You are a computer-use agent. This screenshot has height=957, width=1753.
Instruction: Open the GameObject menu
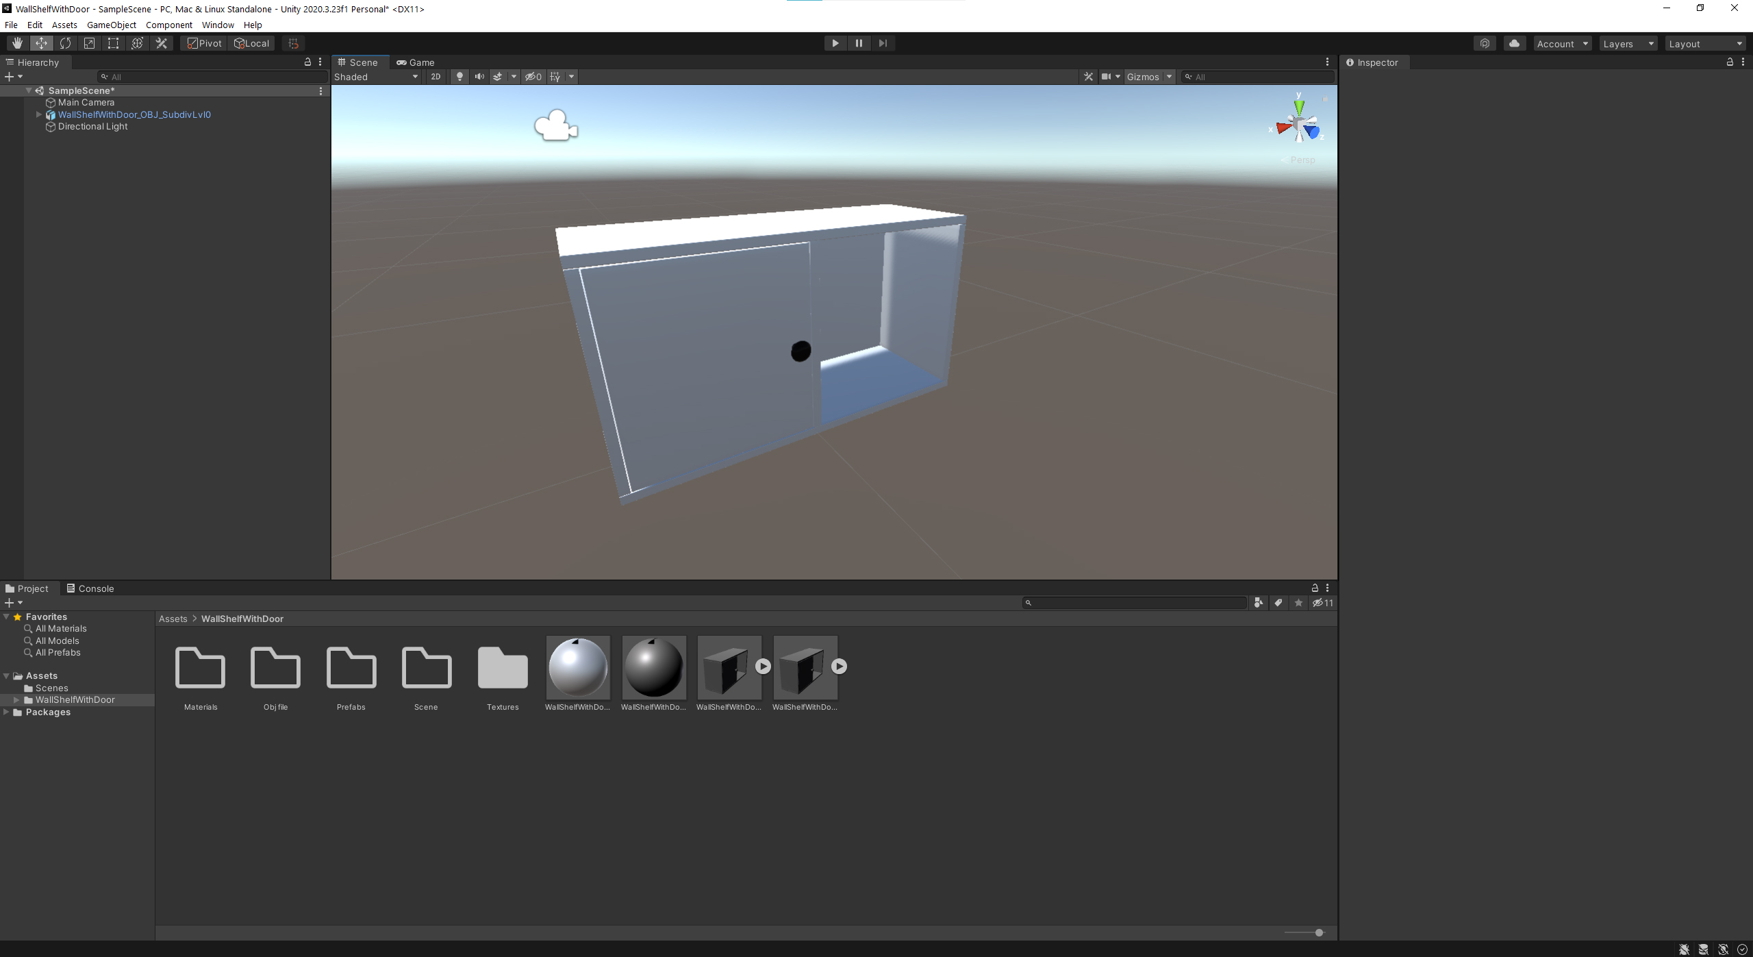pyautogui.click(x=111, y=25)
